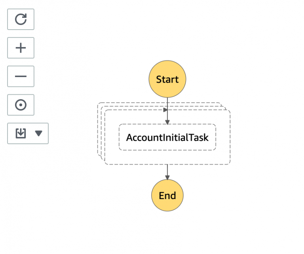The height and width of the screenshot is (254, 304).
Task: Center the graph with the target icon
Action: click(x=21, y=105)
